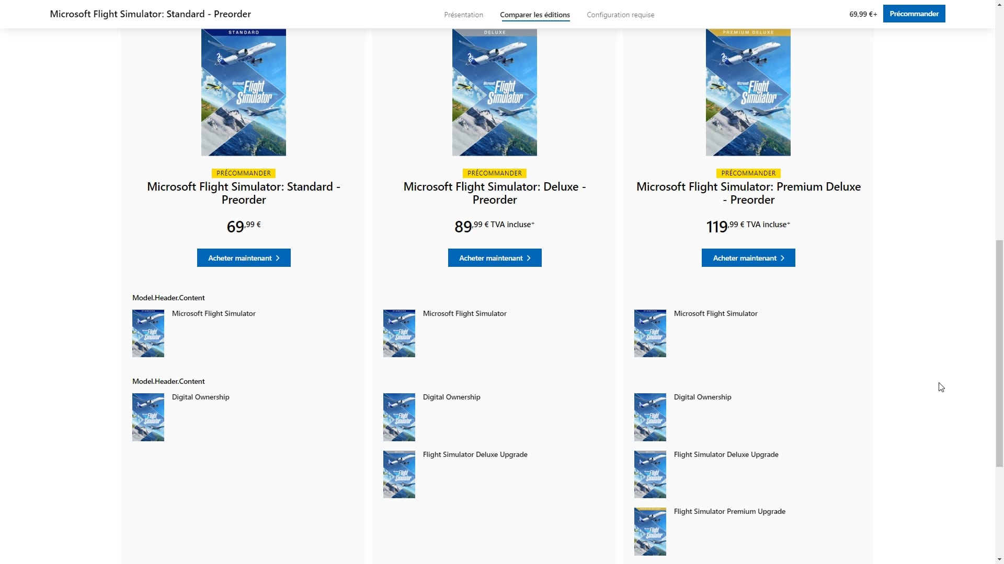Click the 89,99 € TVA incluse price
The image size is (1004, 564).
pos(495,226)
